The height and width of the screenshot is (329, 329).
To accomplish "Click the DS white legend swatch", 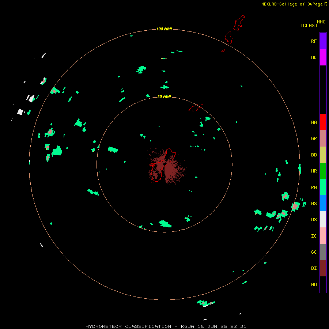I will [x=323, y=219].
